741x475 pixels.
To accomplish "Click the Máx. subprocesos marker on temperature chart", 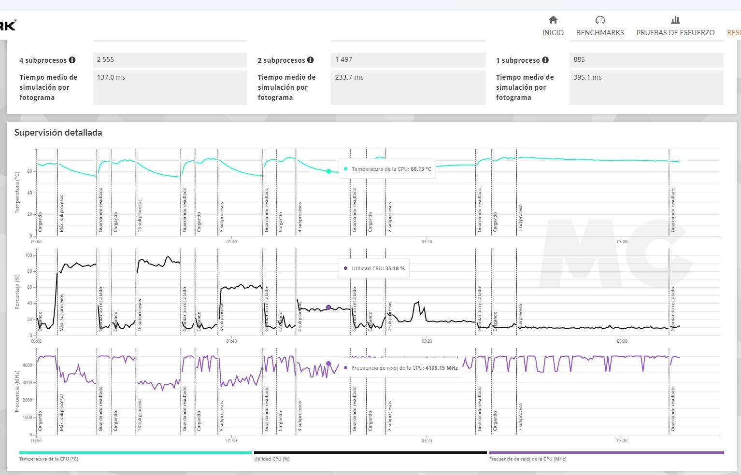I will pyautogui.click(x=61, y=213).
